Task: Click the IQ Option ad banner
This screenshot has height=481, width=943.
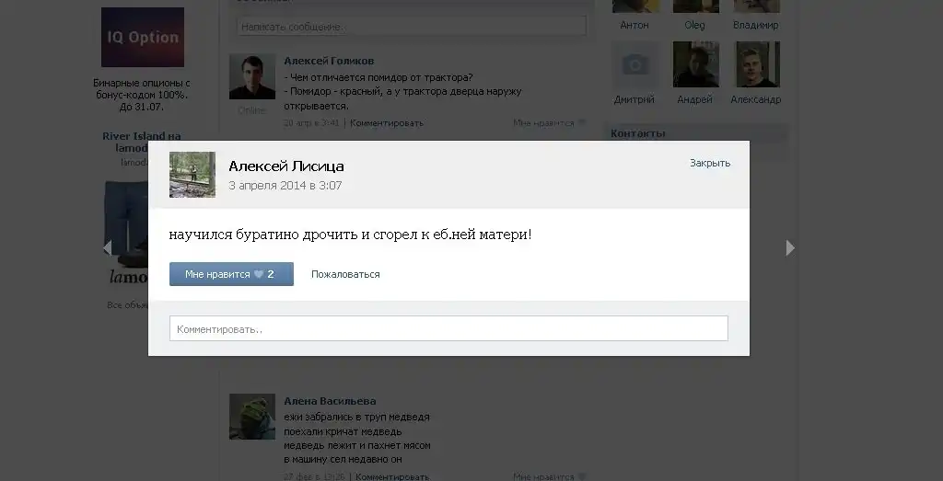Action: (143, 37)
